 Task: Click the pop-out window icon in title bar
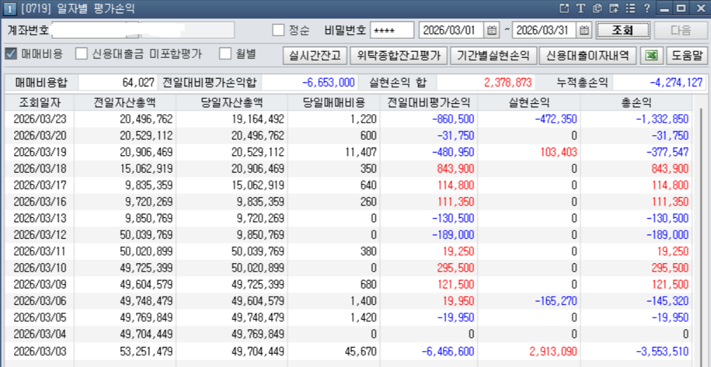(x=565, y=8)
